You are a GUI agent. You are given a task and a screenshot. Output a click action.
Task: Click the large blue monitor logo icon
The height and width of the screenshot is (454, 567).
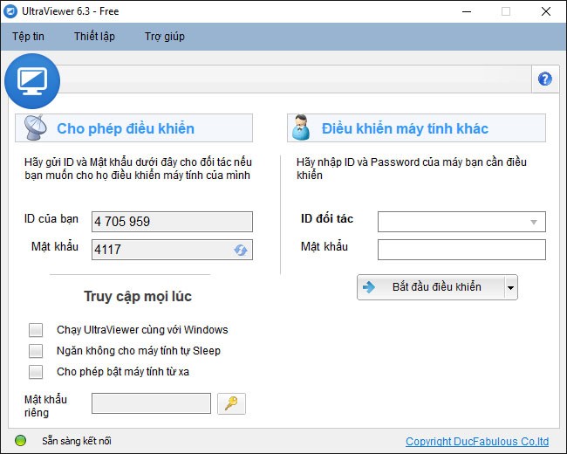click(32, 80)
